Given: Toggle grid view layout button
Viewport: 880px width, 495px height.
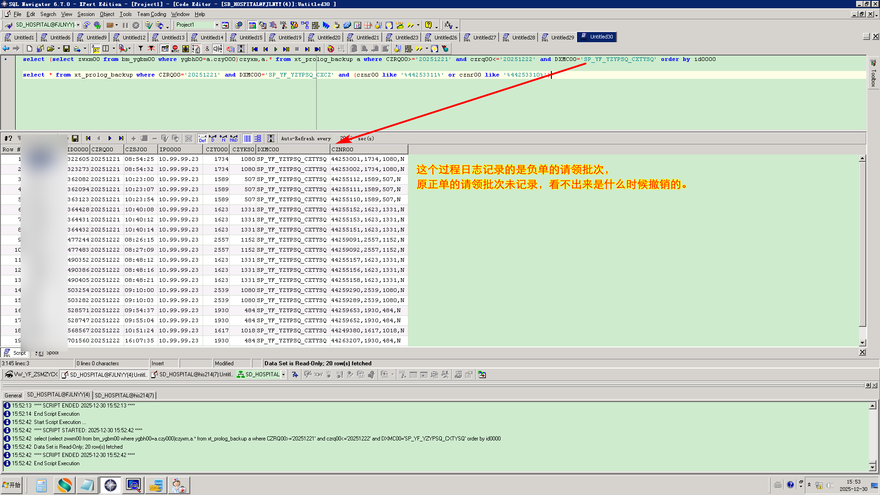Looking at the screenshot, I should pos(247,138).
